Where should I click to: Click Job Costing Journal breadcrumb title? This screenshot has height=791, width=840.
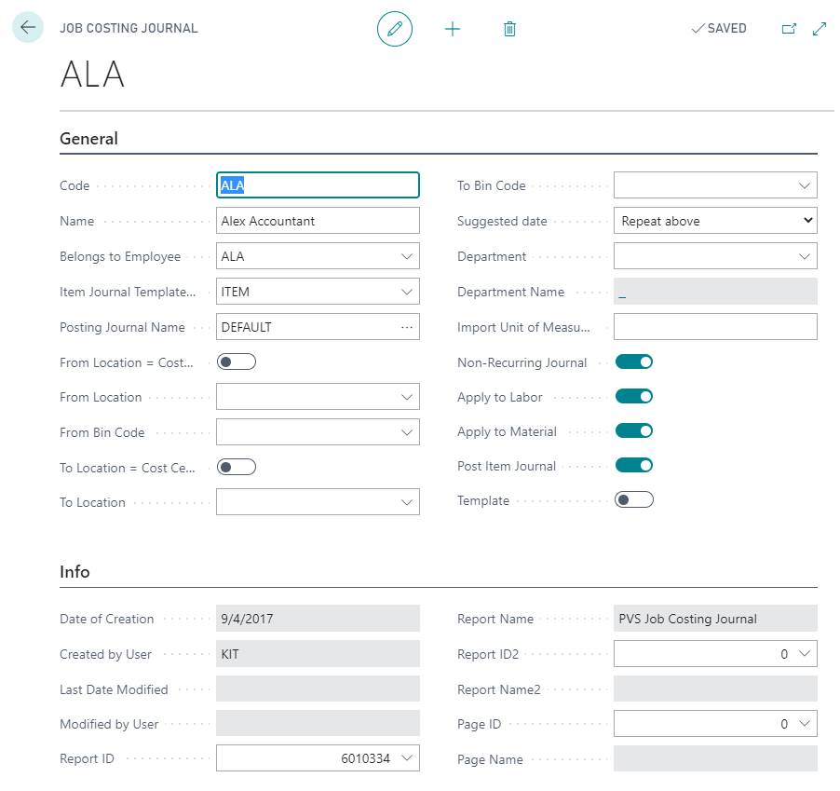point(129,28)
